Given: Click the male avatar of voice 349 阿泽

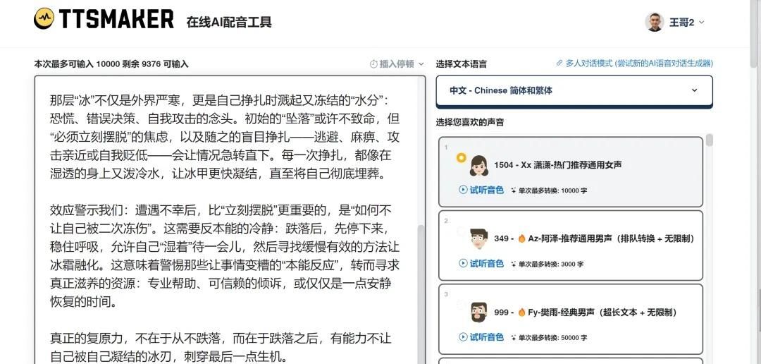Looking at the screenshot, I should pos(478,239).
